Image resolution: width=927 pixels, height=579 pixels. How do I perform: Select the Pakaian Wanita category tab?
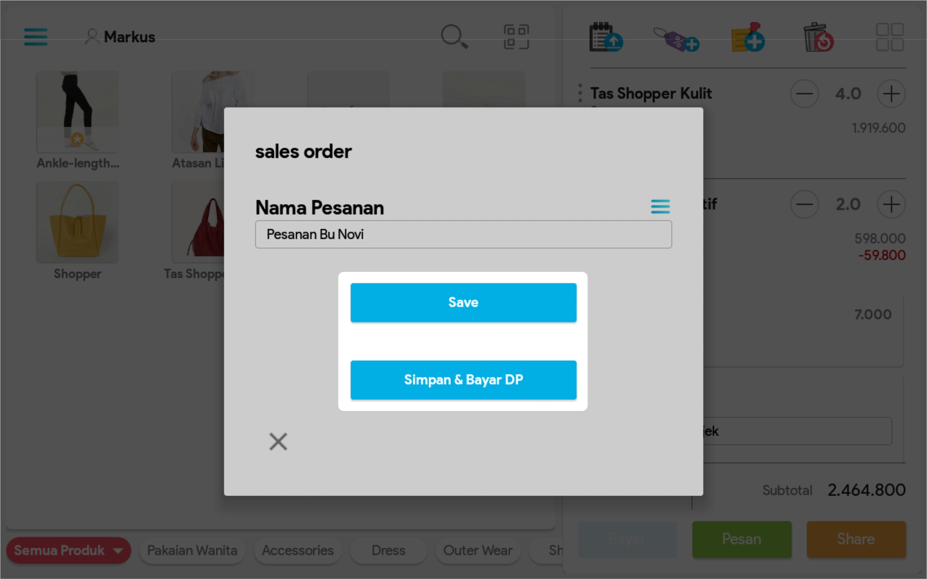point(192,550)
